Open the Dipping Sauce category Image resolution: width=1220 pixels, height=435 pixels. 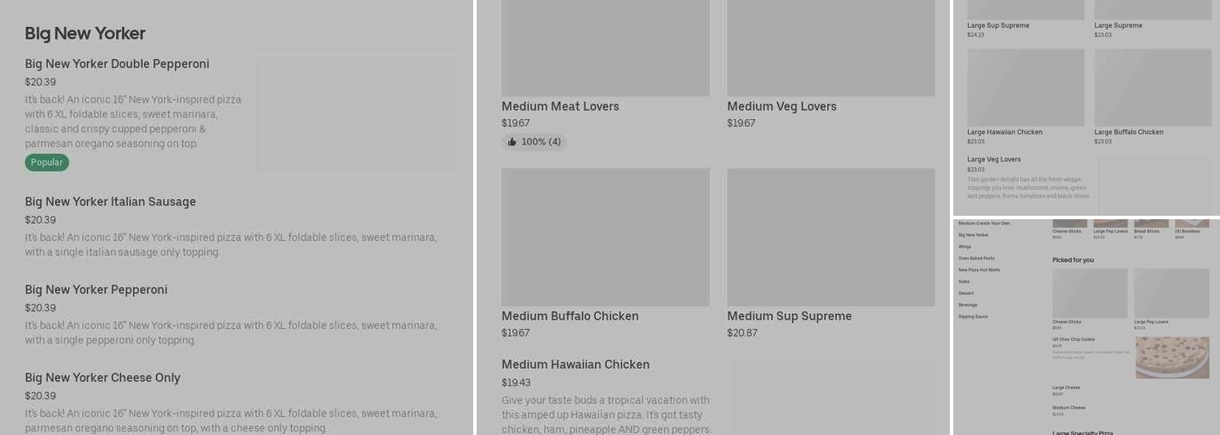click(973, 317)
